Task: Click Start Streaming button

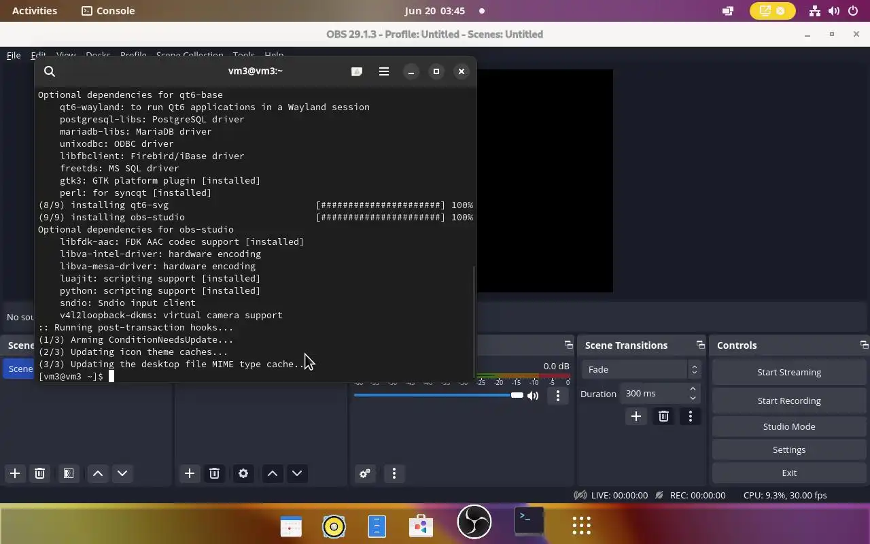Action: (x=789, y=372)
